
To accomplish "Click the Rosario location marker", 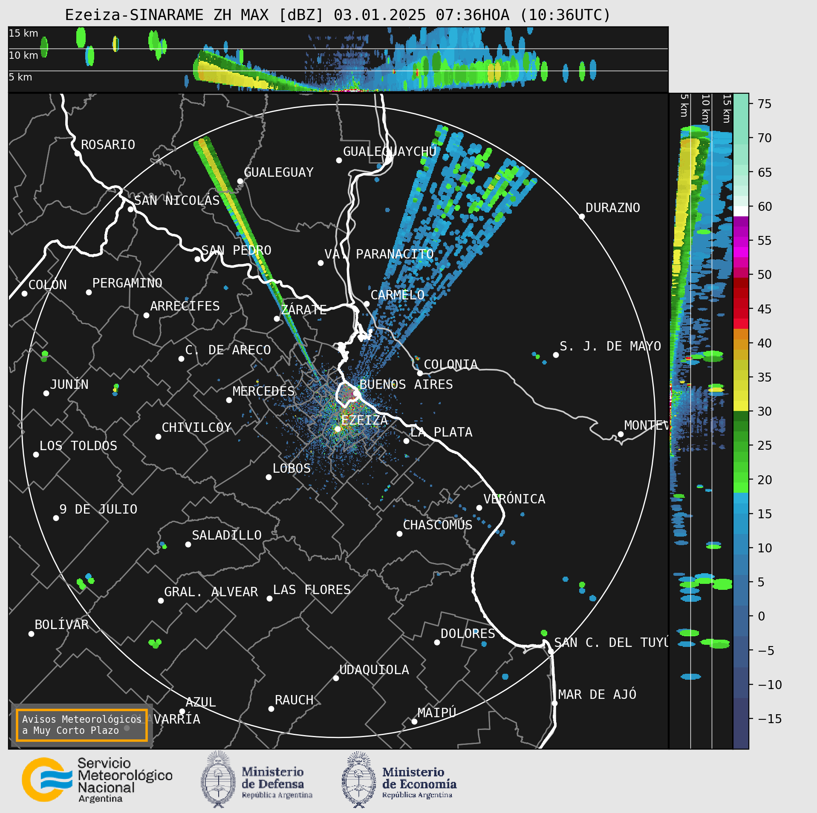I will [77, 153].
